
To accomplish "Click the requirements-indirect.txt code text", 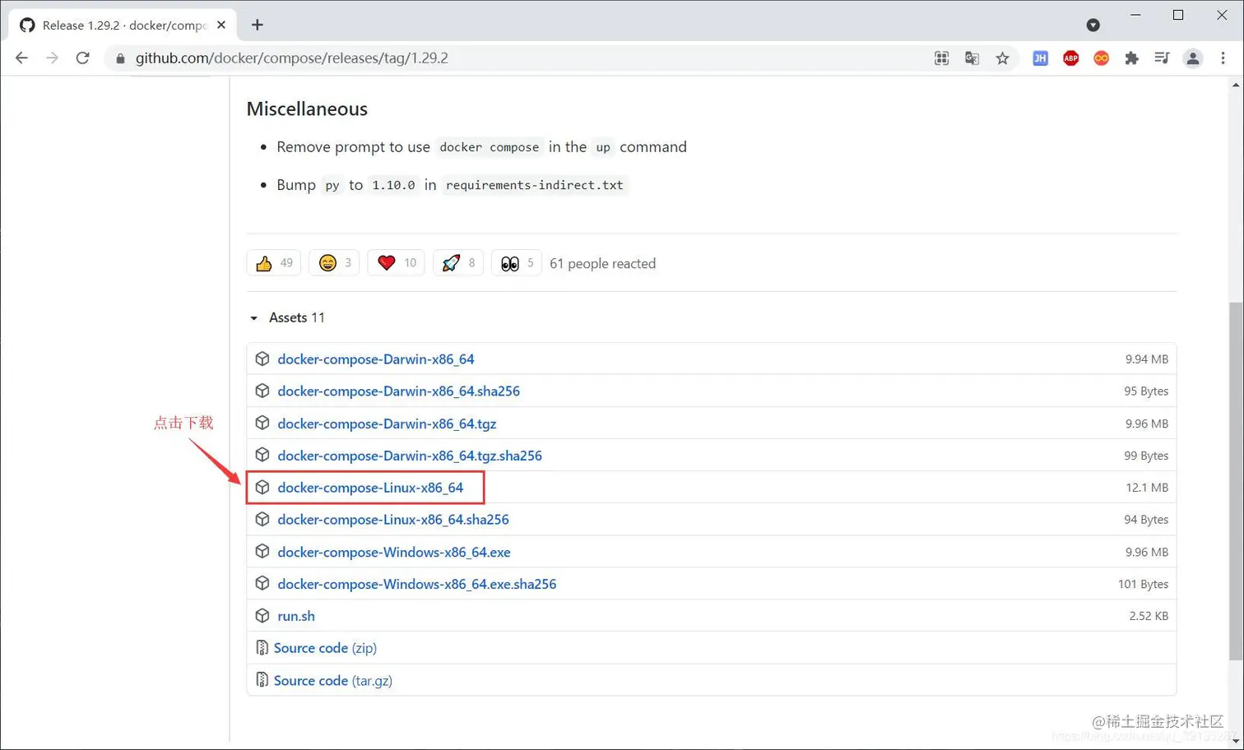I will point(534,185).
